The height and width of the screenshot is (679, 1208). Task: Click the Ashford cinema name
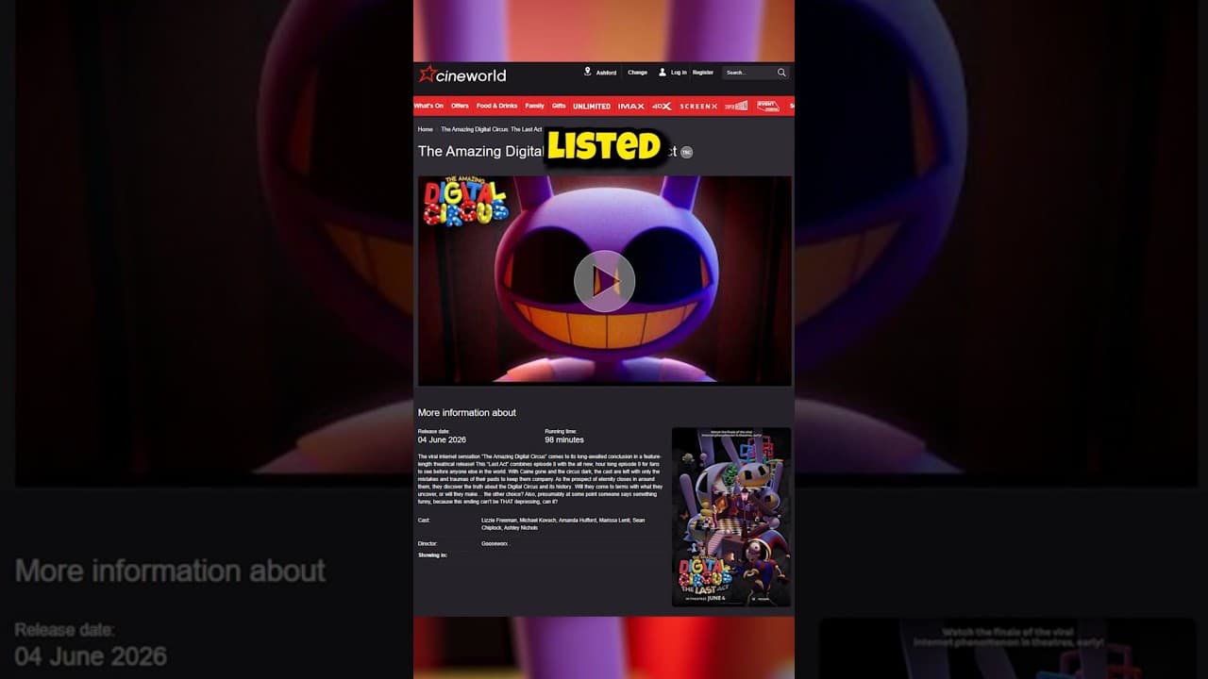click(606, 73)
